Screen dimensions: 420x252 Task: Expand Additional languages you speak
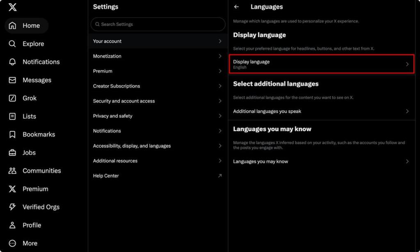click(321, 111)
